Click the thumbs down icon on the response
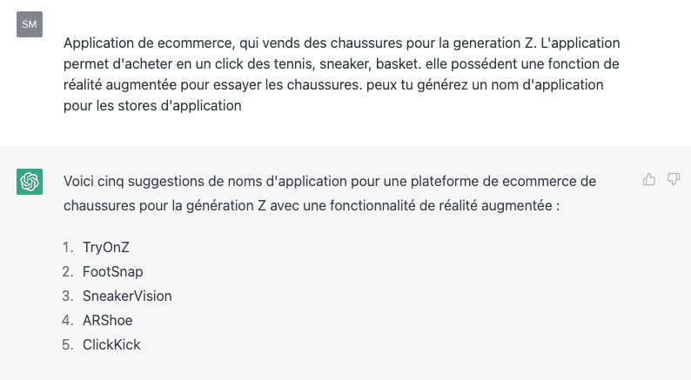Viewport: 691px width, 380px height. point(673,179)
